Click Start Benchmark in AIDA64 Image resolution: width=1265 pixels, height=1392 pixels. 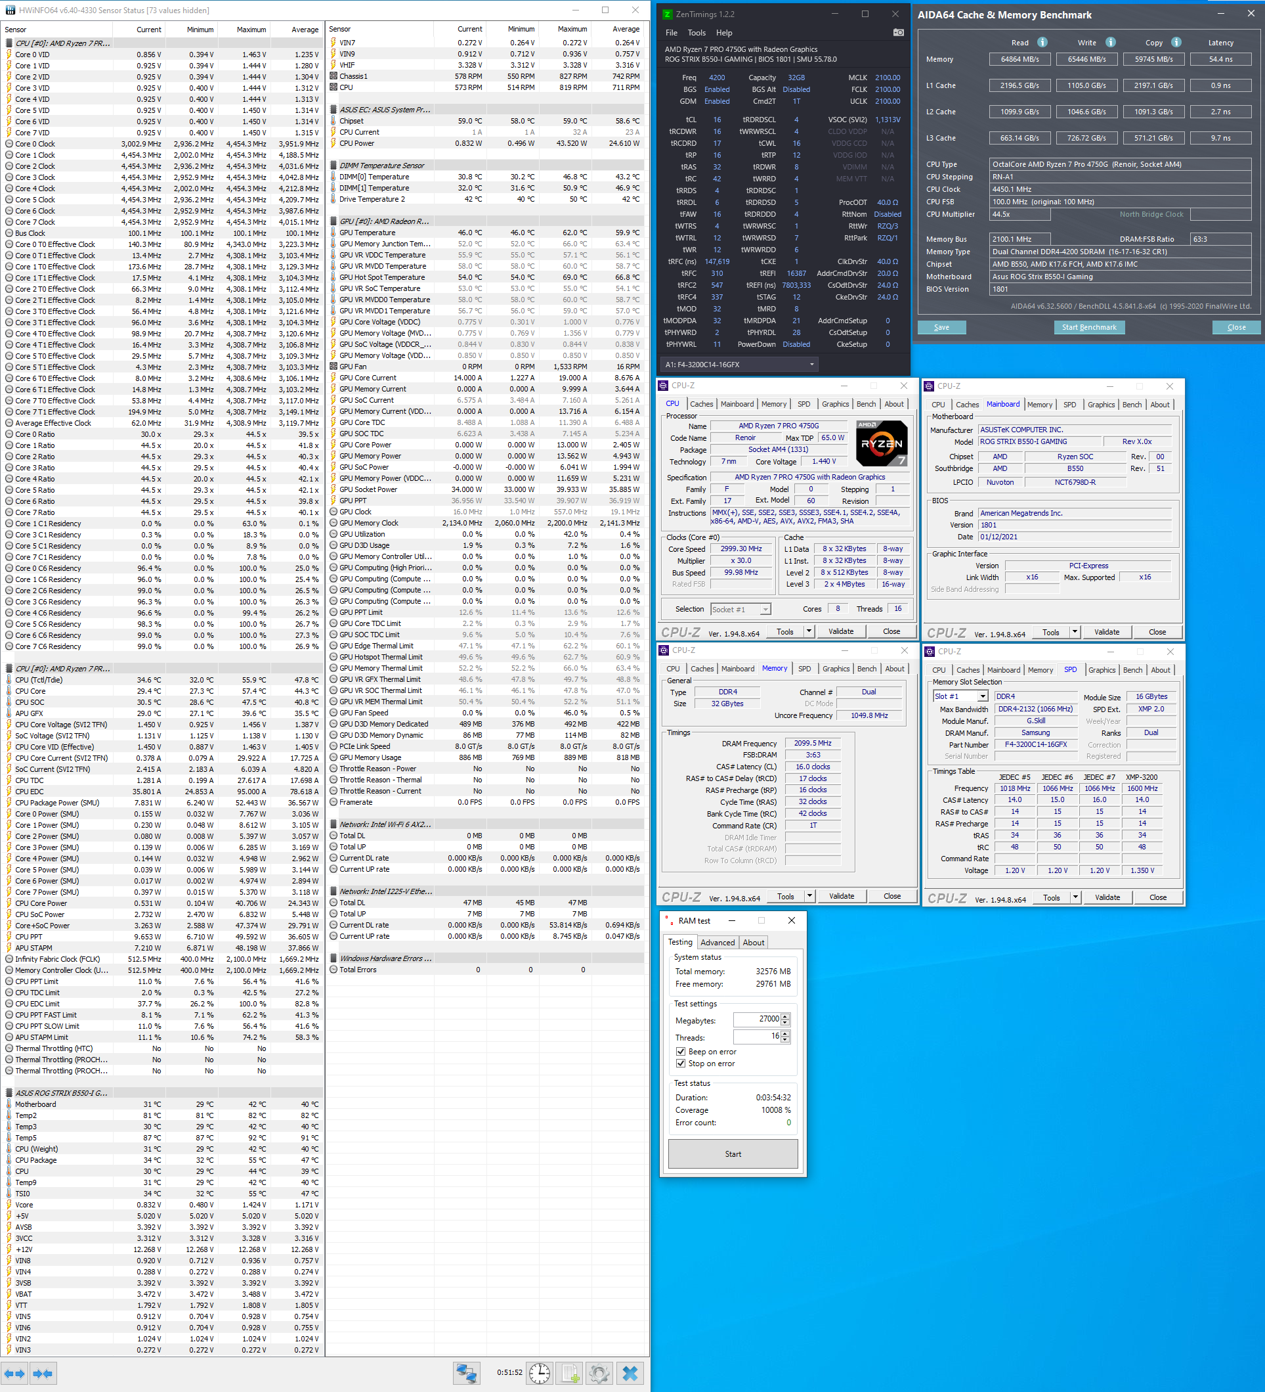click(1089, 326)
